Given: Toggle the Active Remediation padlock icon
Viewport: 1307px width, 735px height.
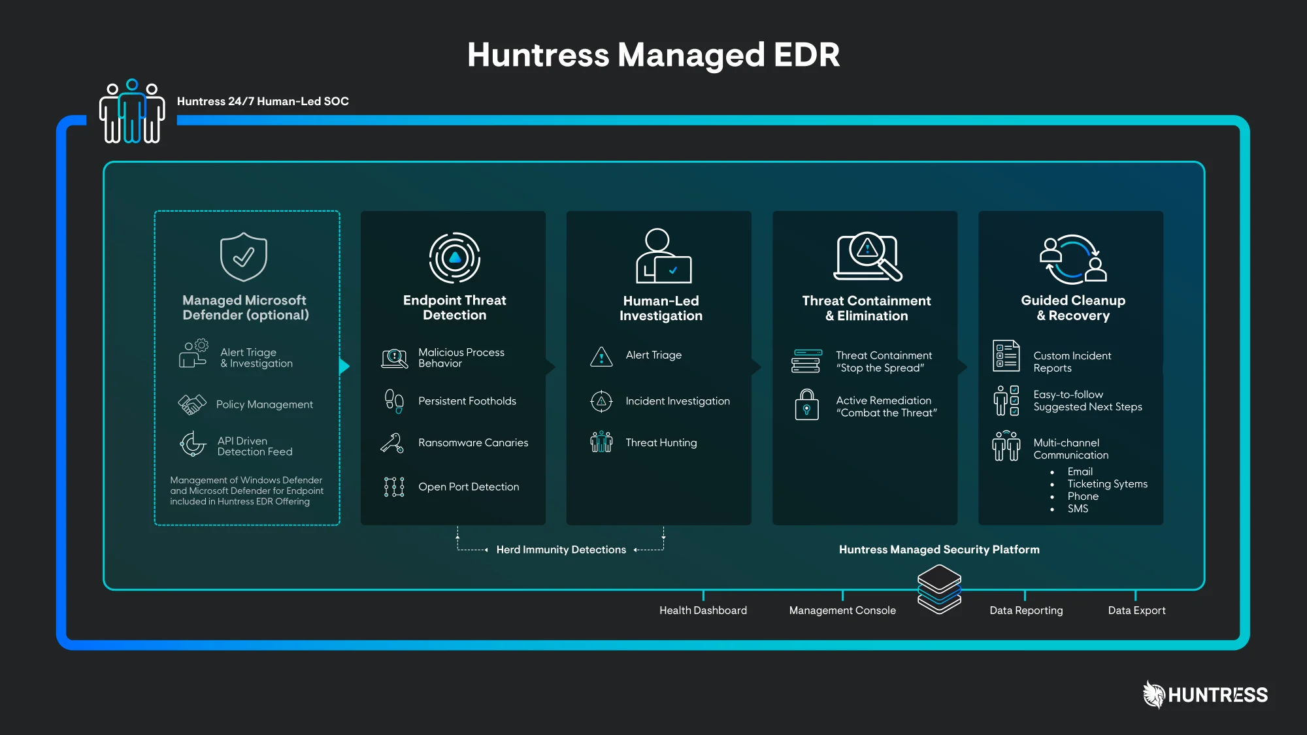Looking at the screenshot, I should [x=807, y=406].
